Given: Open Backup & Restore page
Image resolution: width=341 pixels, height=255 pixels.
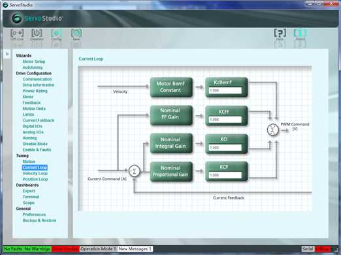Looking at the screenshot, I should click(39, 220).
